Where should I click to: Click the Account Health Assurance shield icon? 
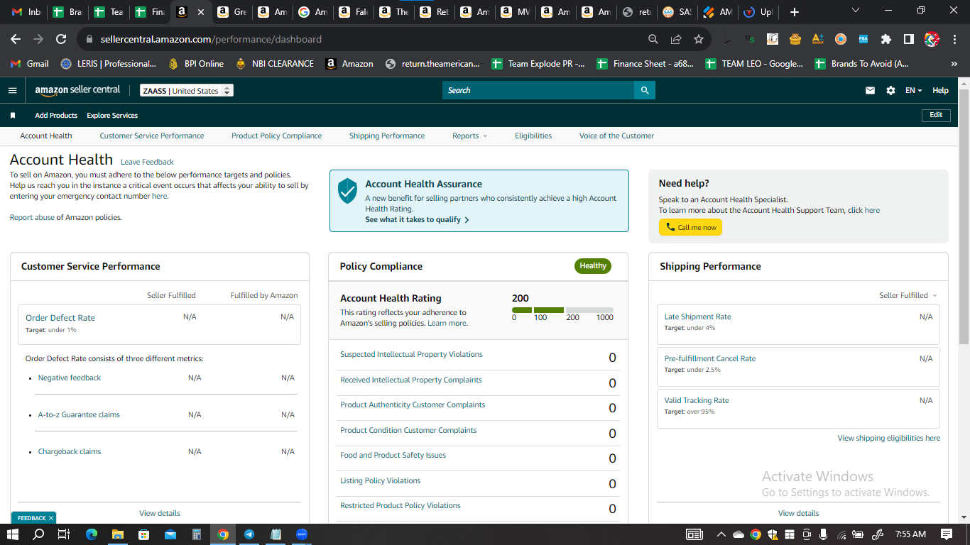[x=347, y=191]
